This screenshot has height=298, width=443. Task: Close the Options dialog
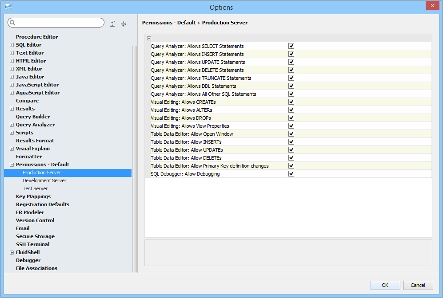432,5
